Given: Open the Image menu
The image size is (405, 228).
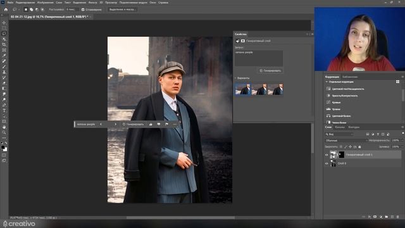Looking at the screenshot, I should [x=45, y=3].
